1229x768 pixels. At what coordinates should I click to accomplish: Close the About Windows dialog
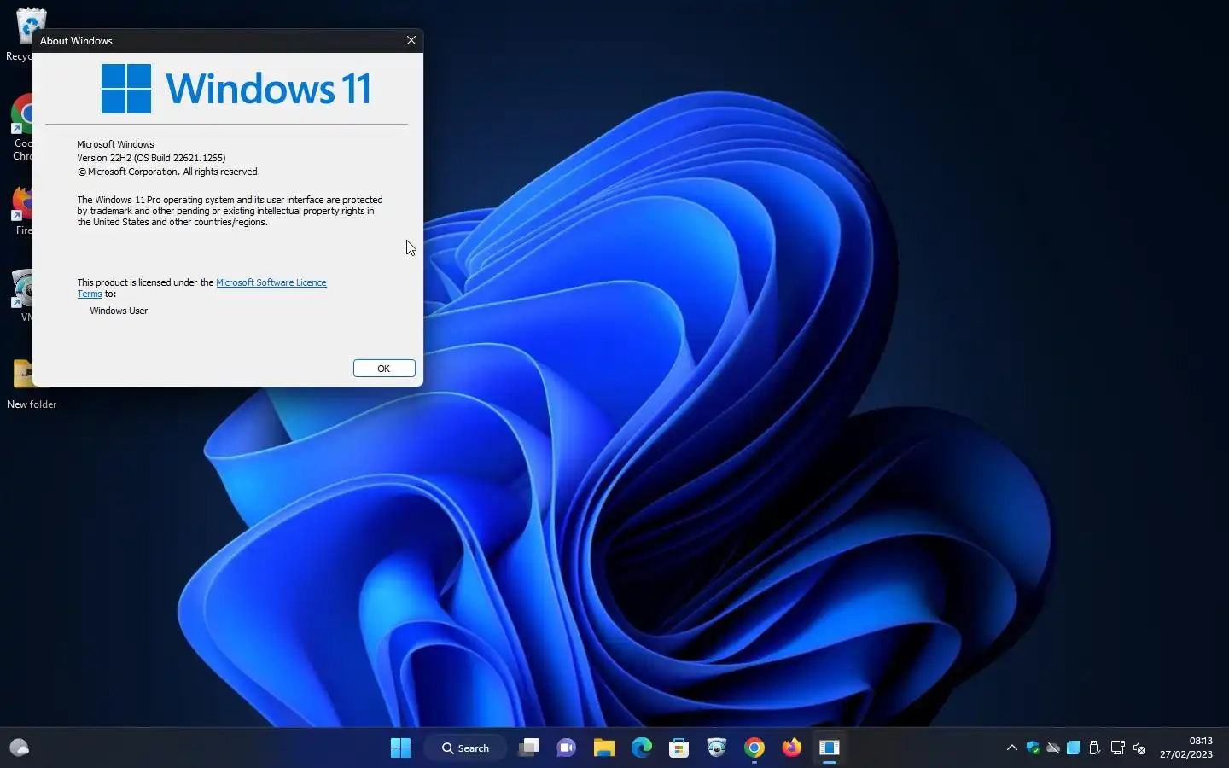pos(411,40)
